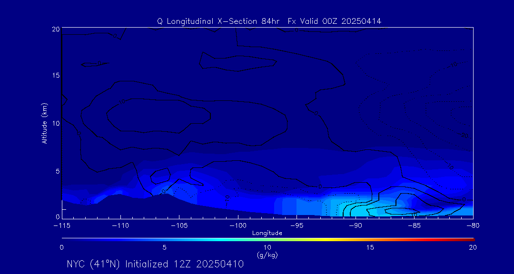Select the longitude tick label -95
The width and height of the screenshot is (514, 274).
click(297, 226)
